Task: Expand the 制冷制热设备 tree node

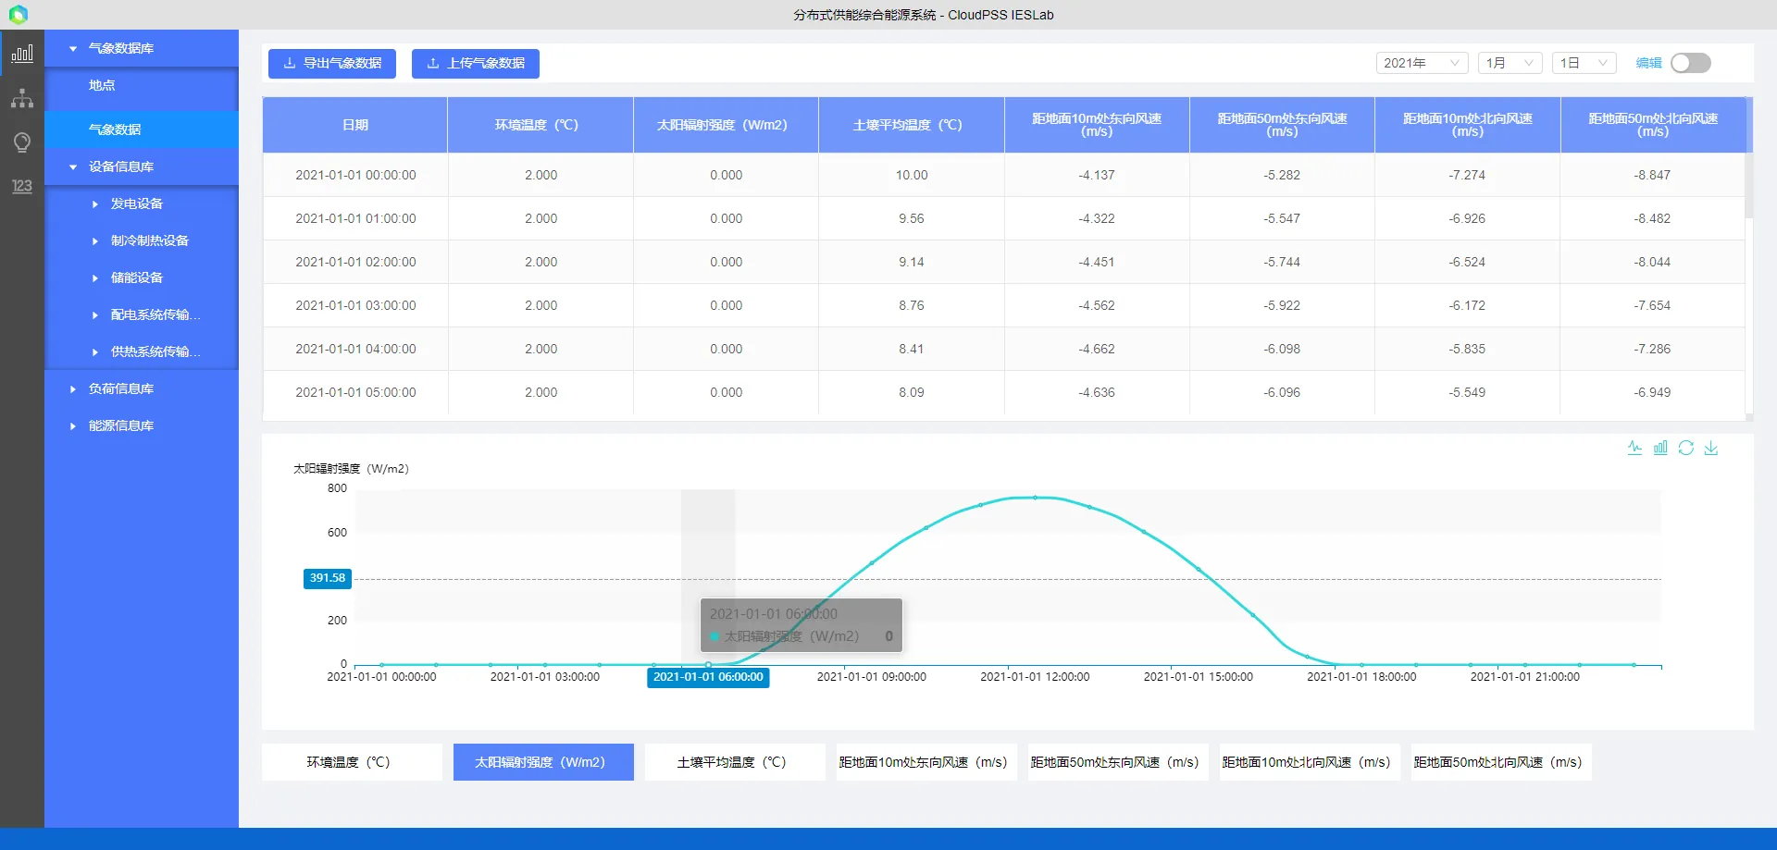Action: point(94,240)
